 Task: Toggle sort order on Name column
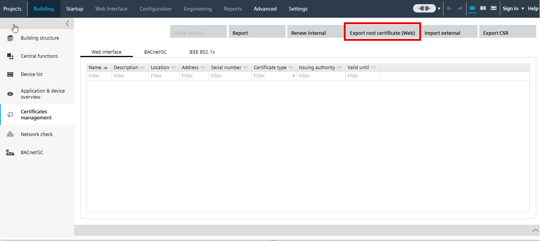pyautogui.click(x=106, y=68)
